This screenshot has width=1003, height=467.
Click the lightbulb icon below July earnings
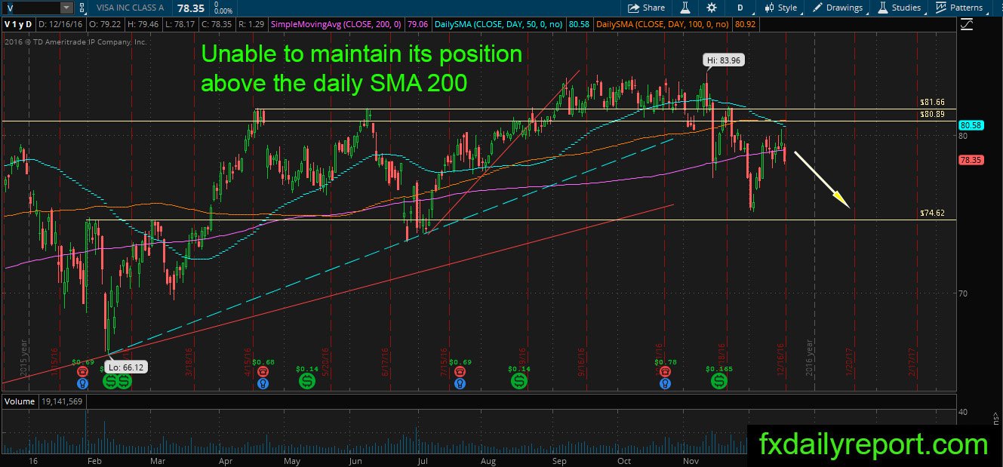(x=458, y=383)
